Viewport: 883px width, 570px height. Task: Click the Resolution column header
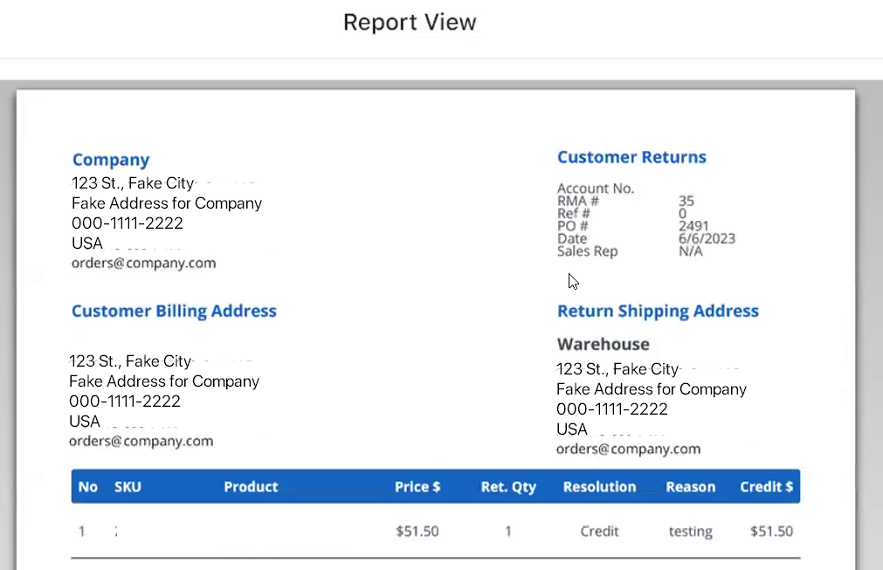(599, 487)
